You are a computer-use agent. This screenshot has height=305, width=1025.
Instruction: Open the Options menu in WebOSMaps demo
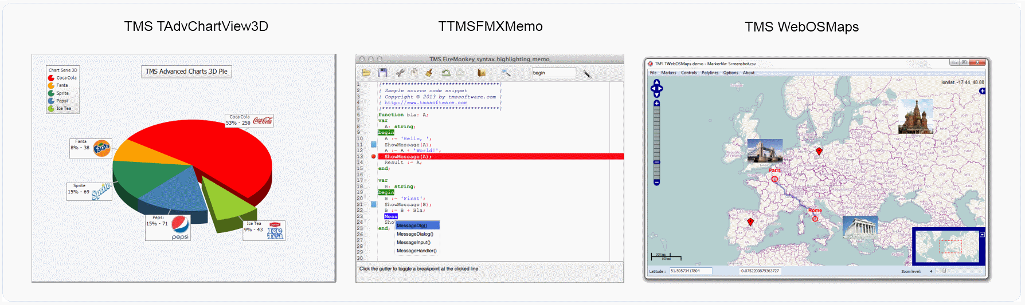click(730, 73)
